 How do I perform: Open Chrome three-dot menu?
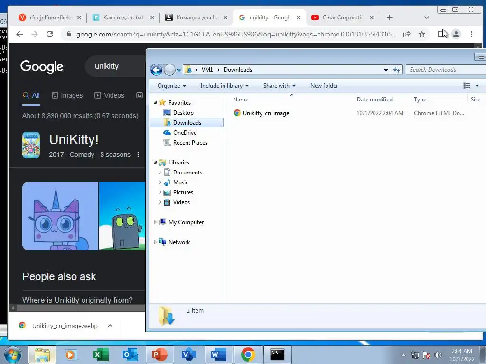(471, 34)
